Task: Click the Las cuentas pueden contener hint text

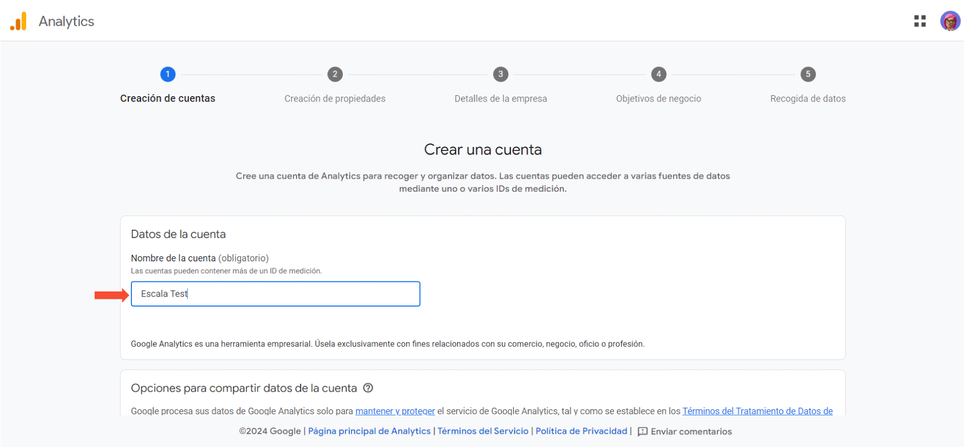Action: [x=227, y=271]
